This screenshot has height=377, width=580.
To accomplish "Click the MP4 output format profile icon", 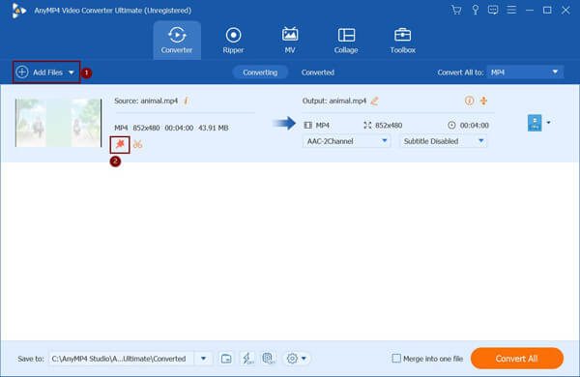I will tap(535, 123).
